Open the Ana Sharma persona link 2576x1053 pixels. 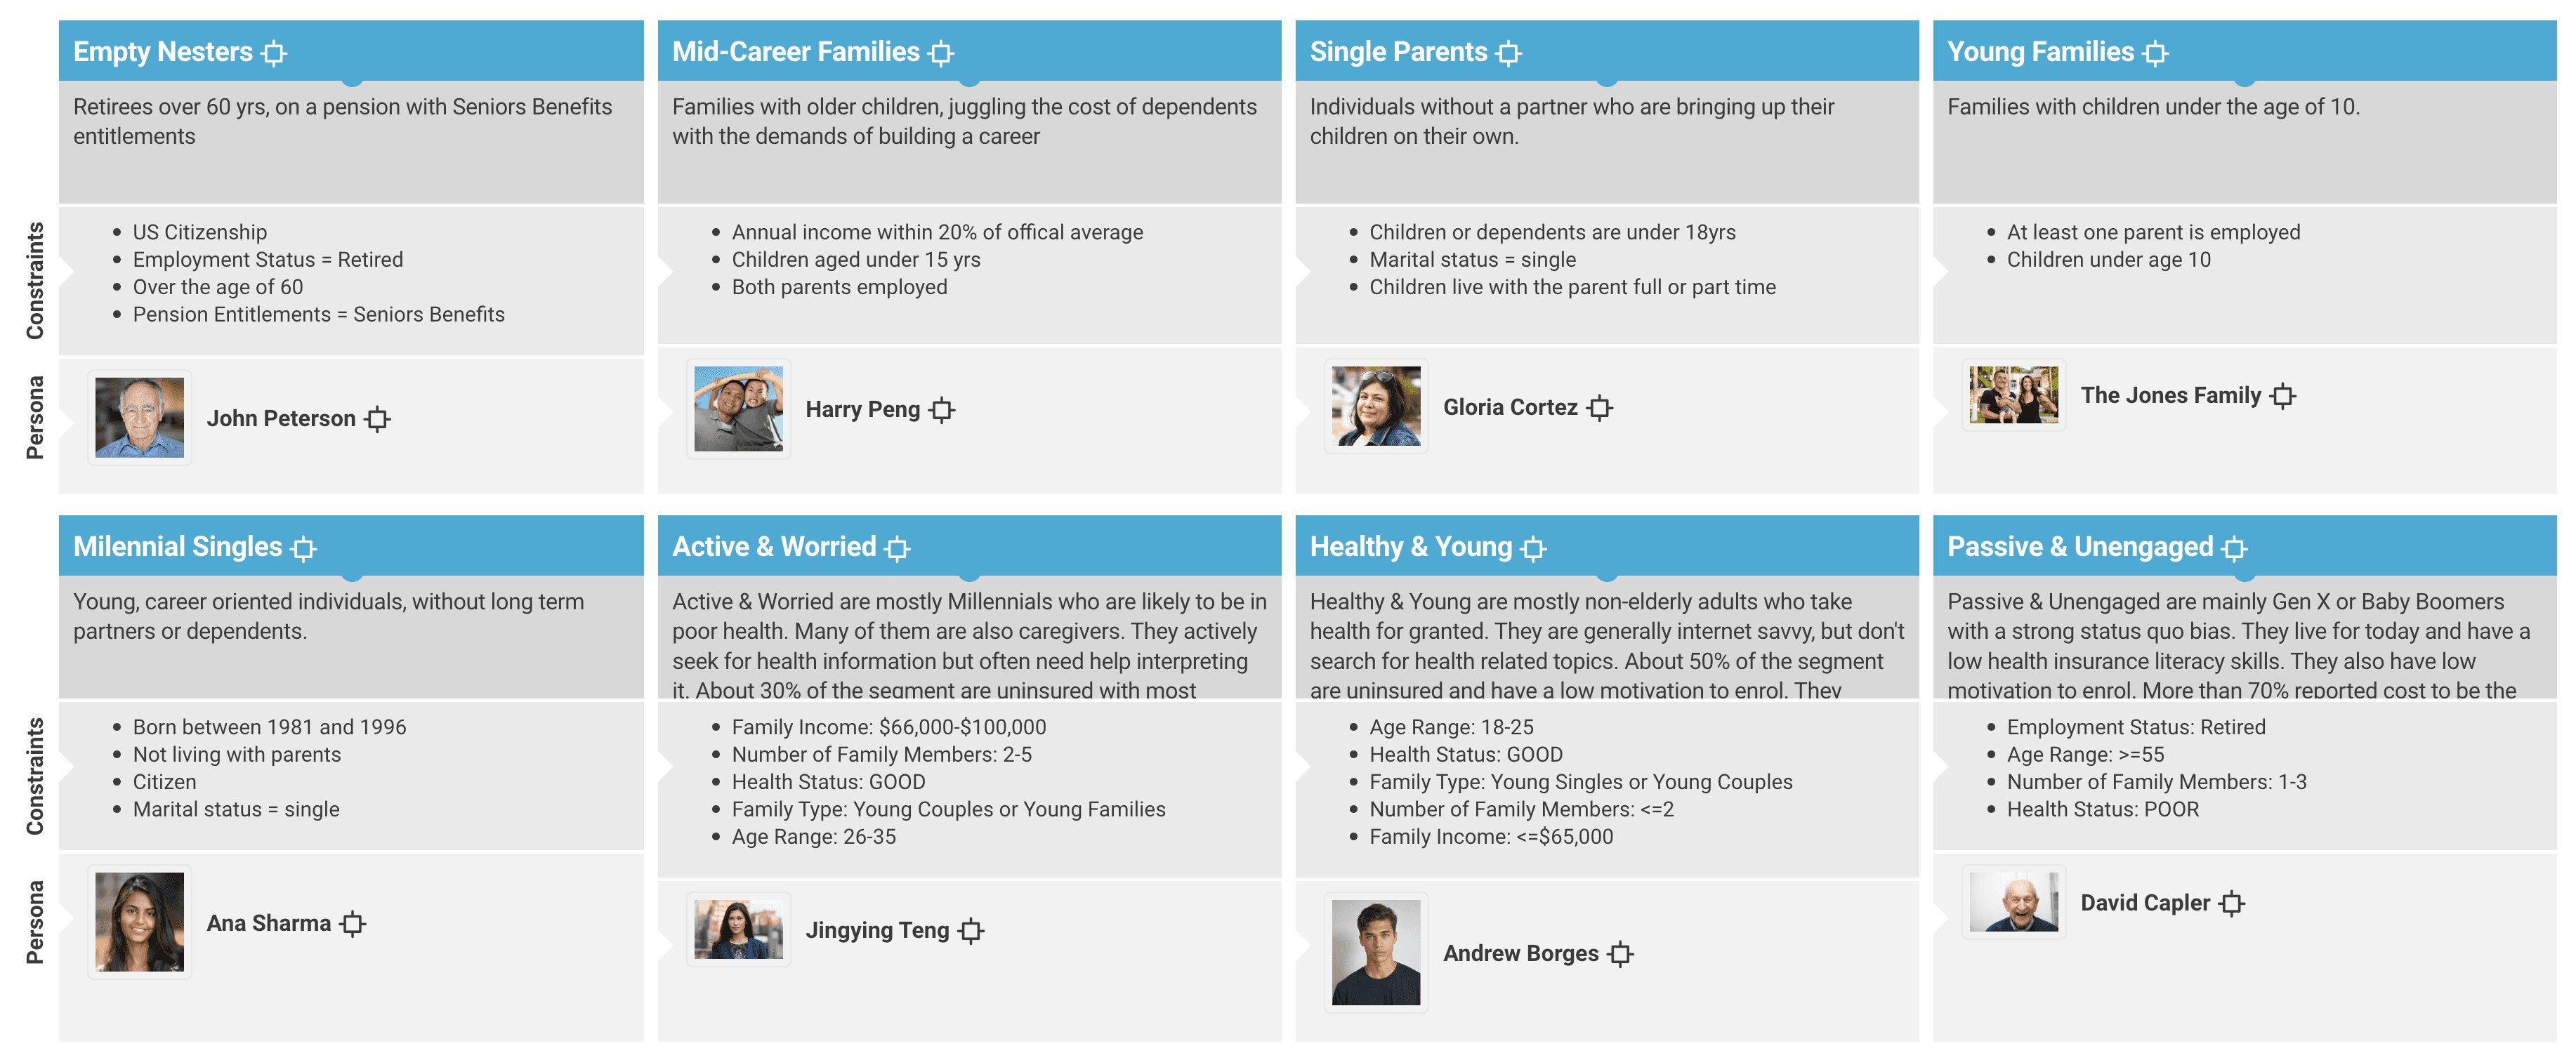tap(269, 923)
